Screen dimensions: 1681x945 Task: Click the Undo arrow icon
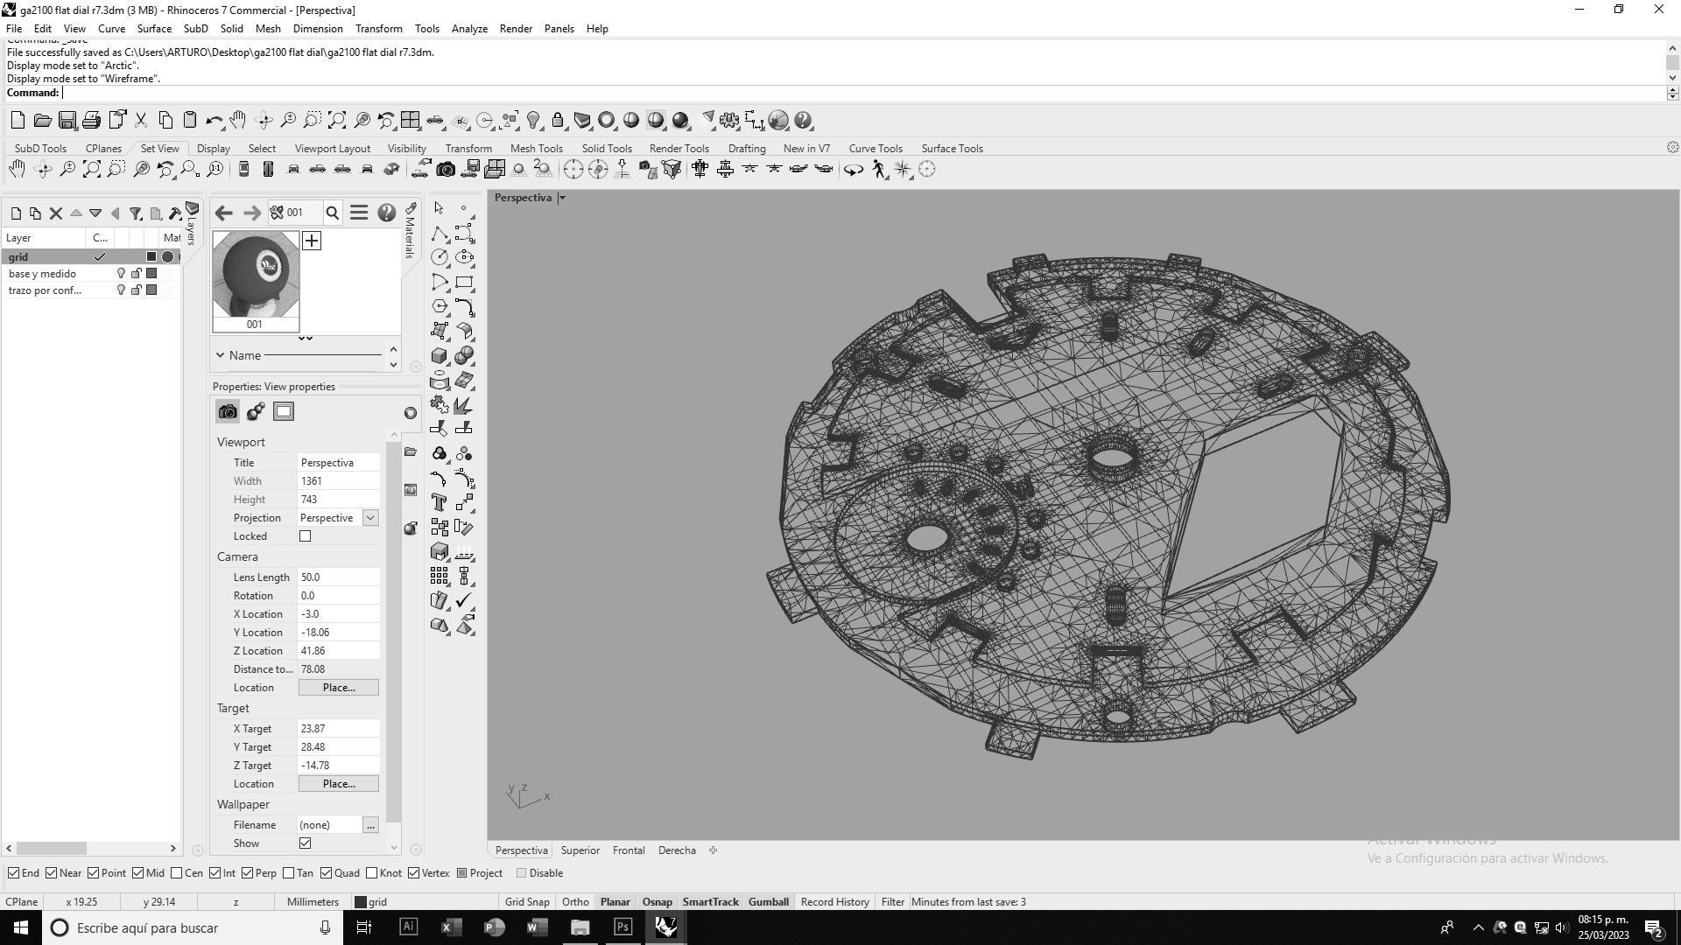click(214, 121)
